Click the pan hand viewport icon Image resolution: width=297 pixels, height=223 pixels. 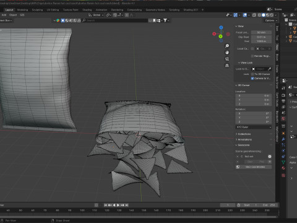coord(227,52)
